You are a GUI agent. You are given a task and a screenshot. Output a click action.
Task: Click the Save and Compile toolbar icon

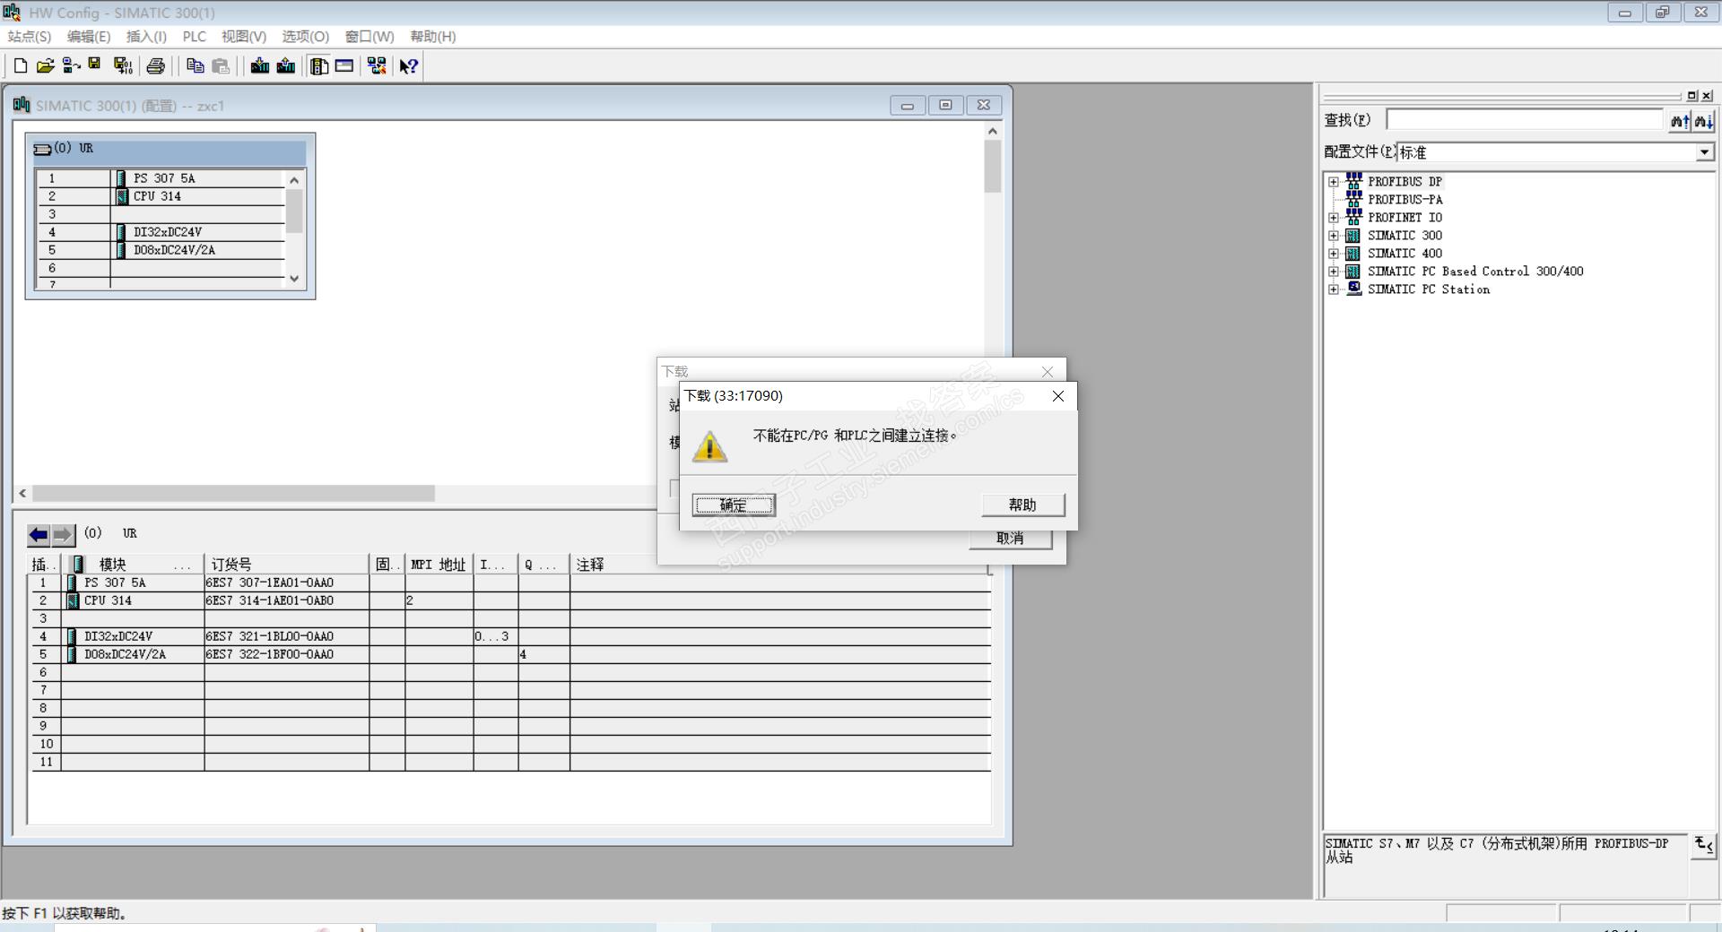point(123,65)
